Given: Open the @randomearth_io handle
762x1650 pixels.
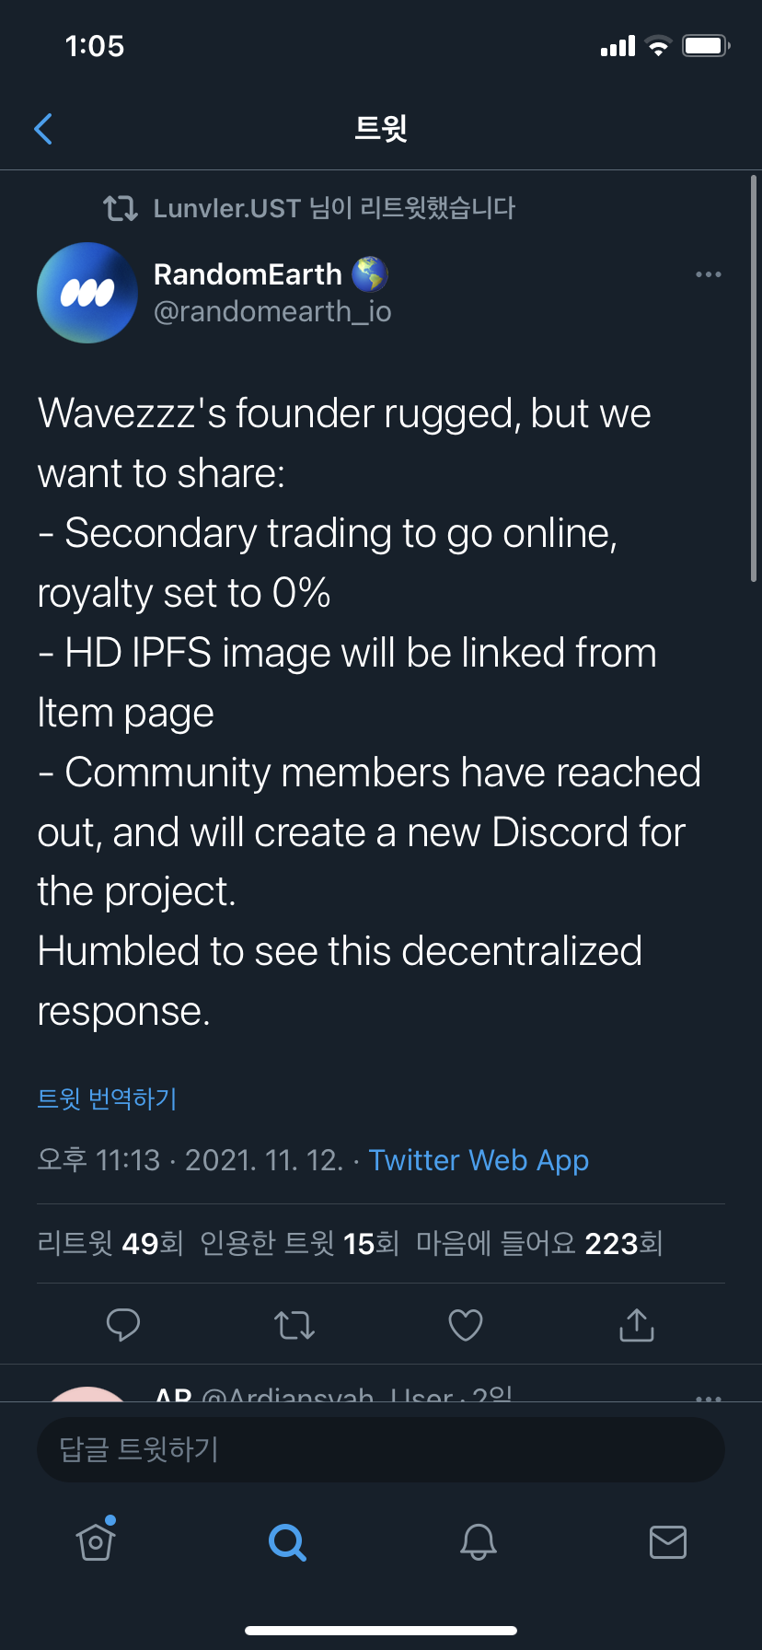Looking at the screenshot, I should pyautogui.click(x=272, y=312).
